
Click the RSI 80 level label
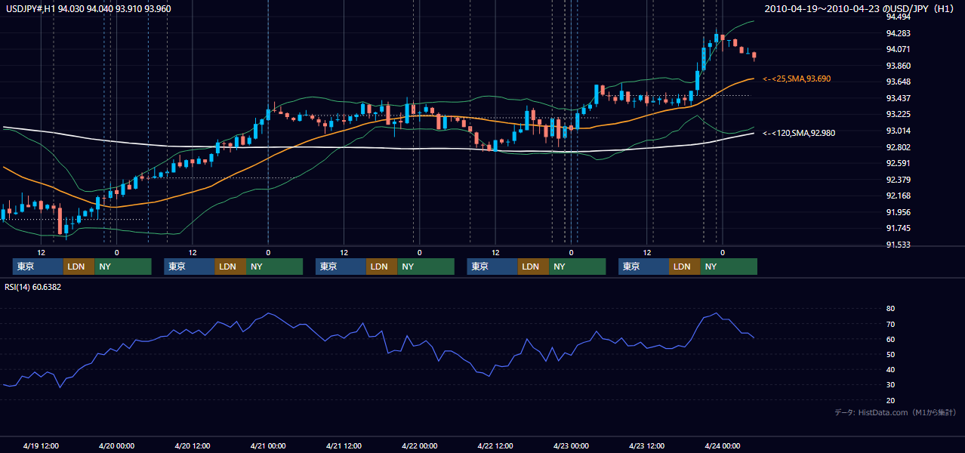click(x=890, y=309)
